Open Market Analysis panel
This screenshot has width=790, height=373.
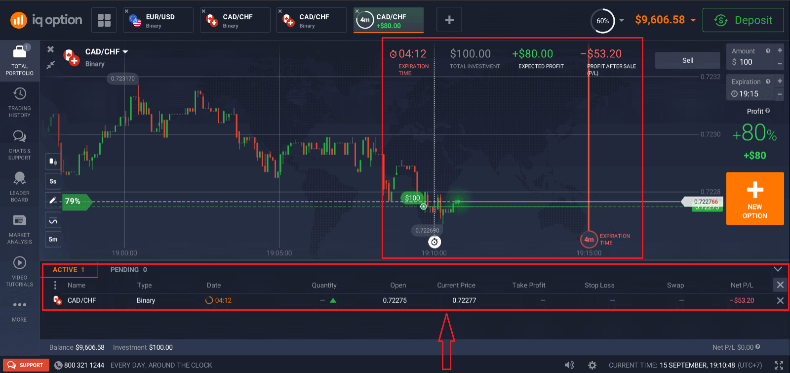click(x=20, y=228)
